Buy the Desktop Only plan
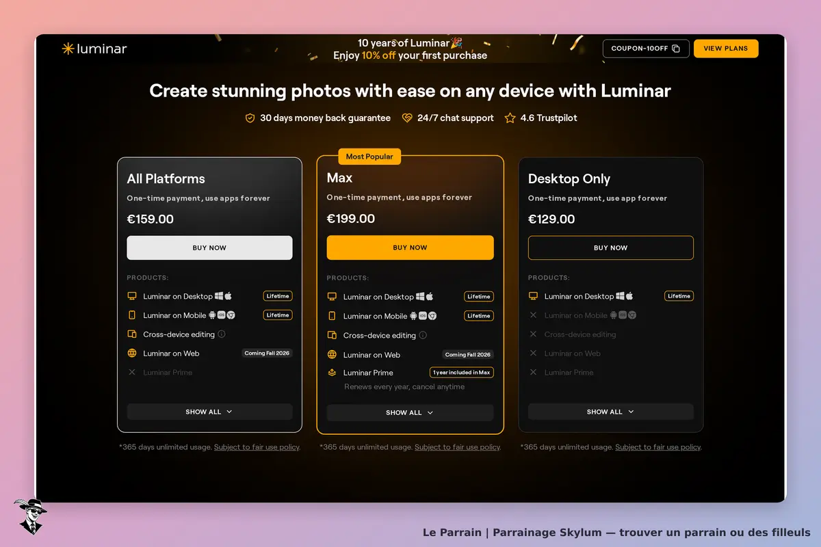This screenshot has height=547, width=821. pos(611,248)
